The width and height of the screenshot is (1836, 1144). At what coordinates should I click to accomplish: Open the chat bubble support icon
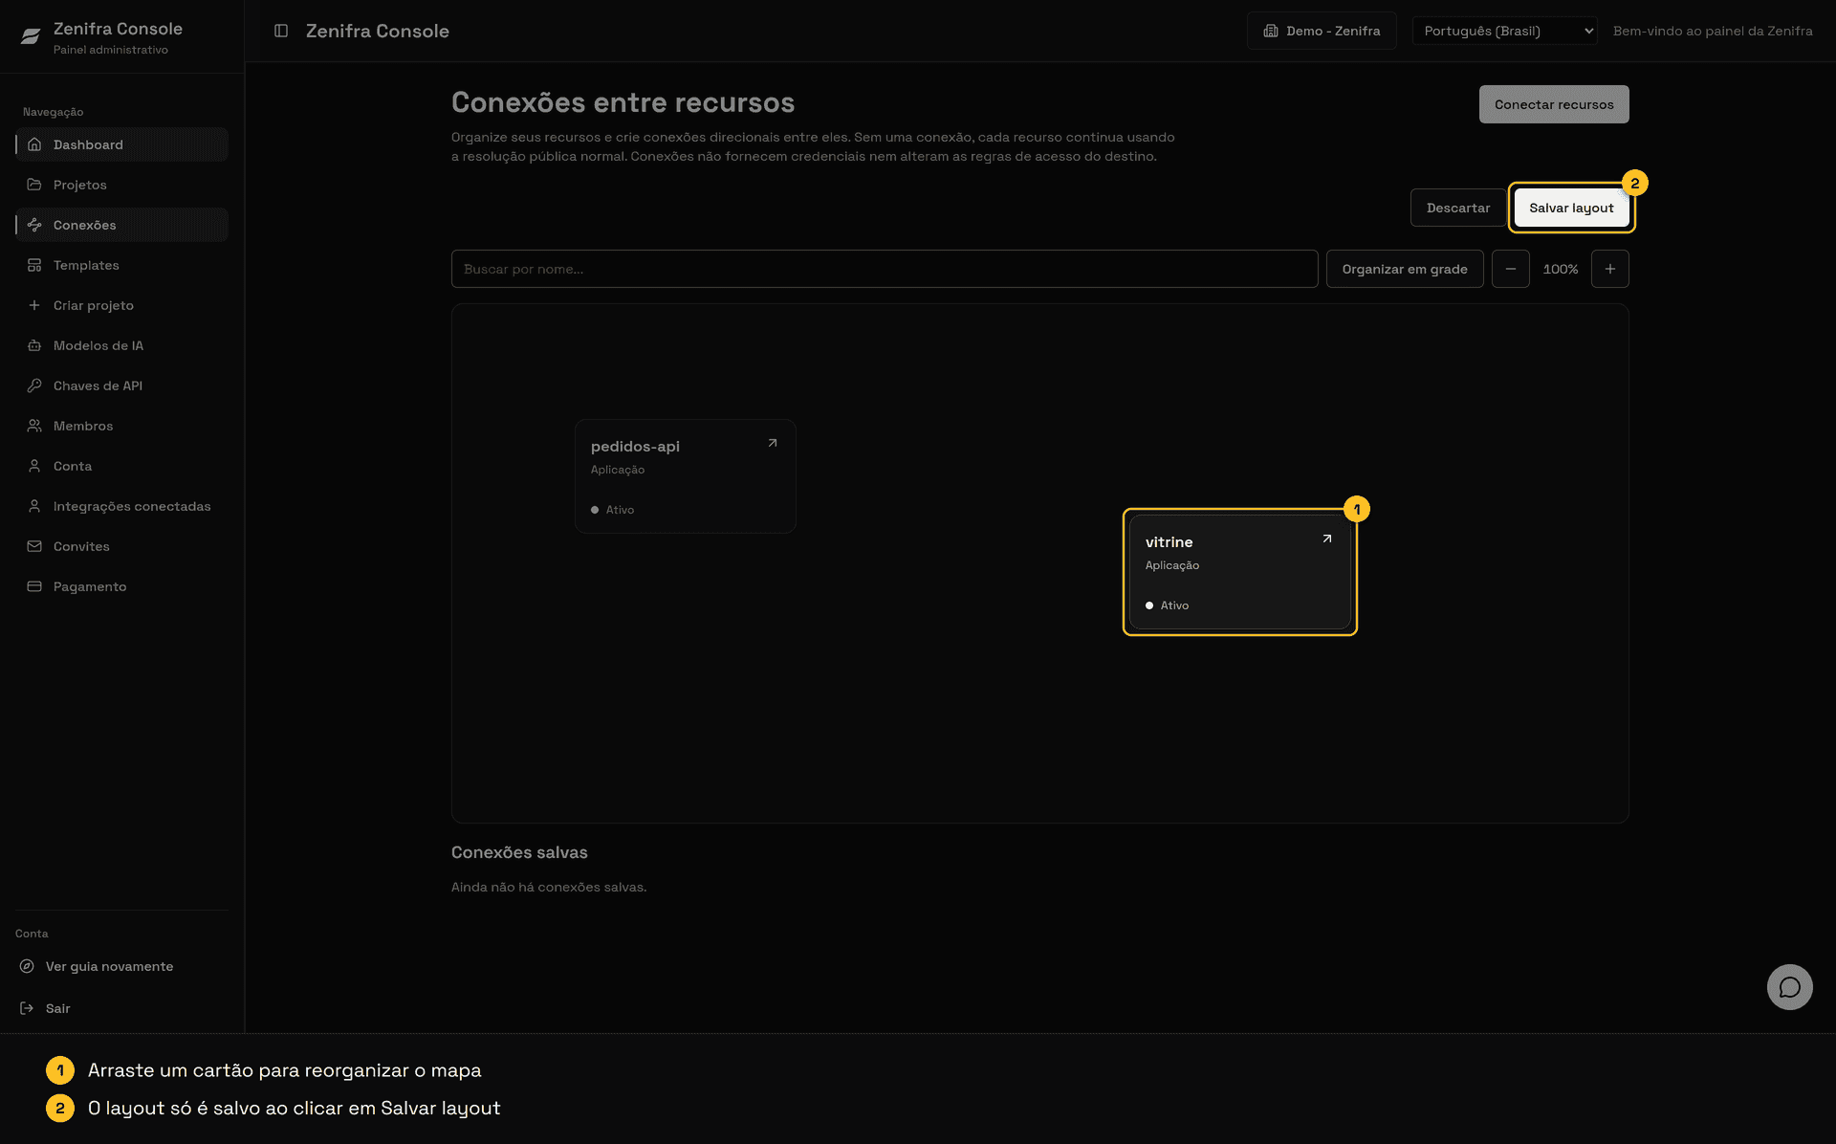(1789, 986)
